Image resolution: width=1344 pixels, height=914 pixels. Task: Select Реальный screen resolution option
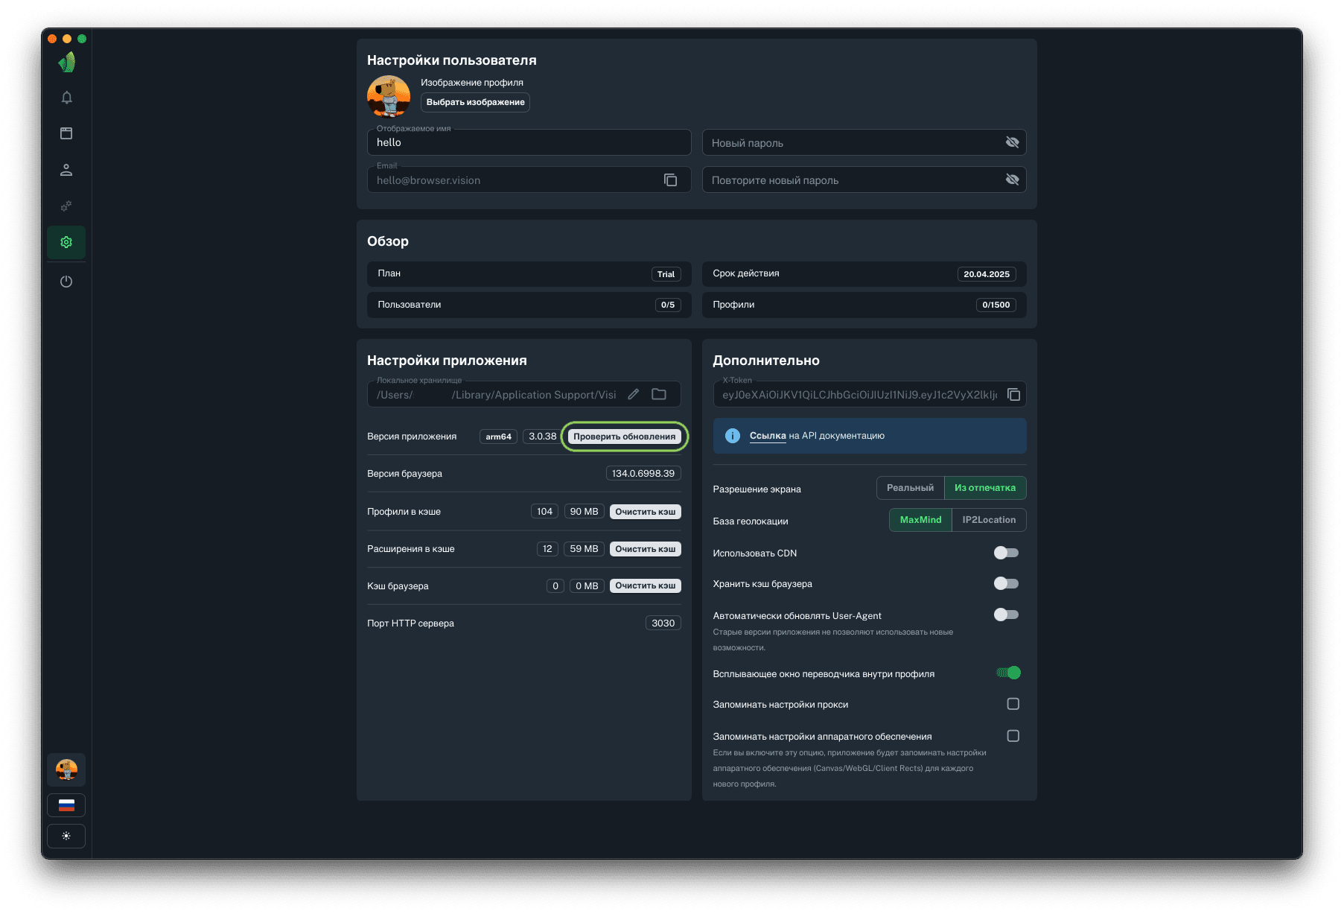click(910, 488)
